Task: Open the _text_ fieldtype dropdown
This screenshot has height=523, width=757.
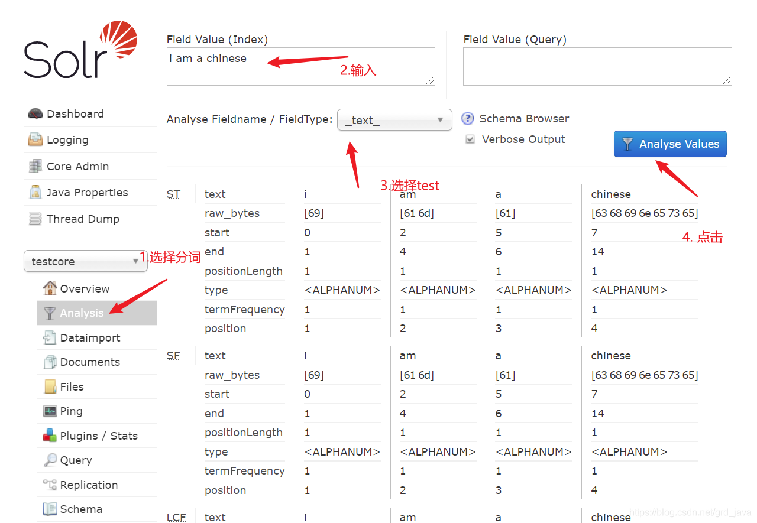Action: [x=394, y=120]
